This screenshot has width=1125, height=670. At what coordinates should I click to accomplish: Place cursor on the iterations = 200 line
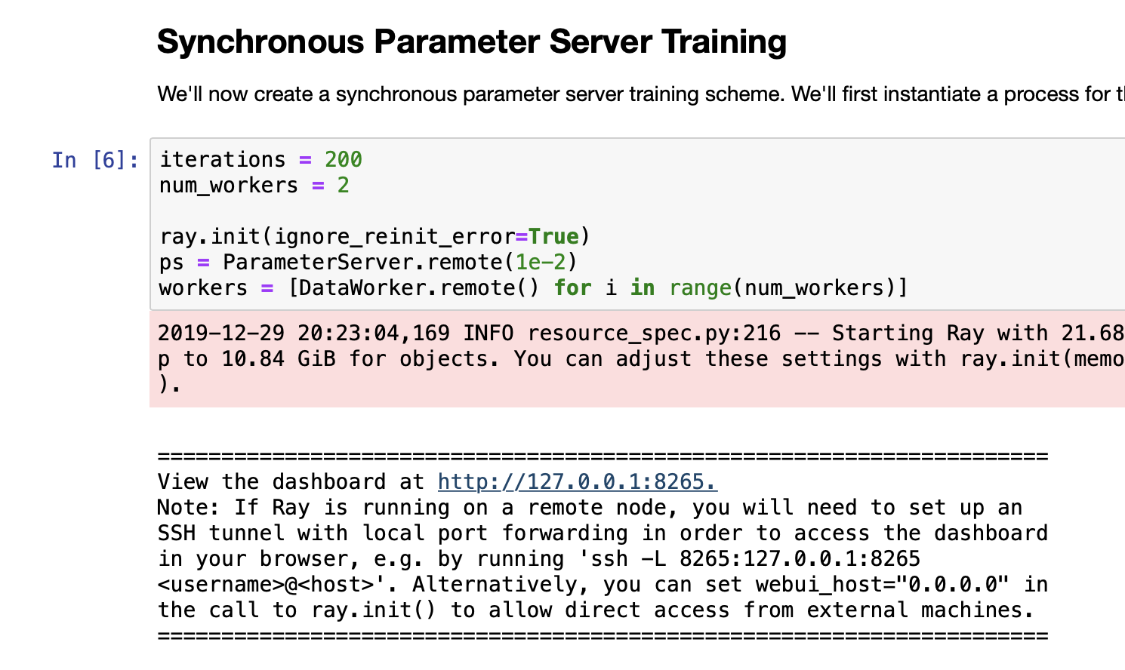coord(259,159)
